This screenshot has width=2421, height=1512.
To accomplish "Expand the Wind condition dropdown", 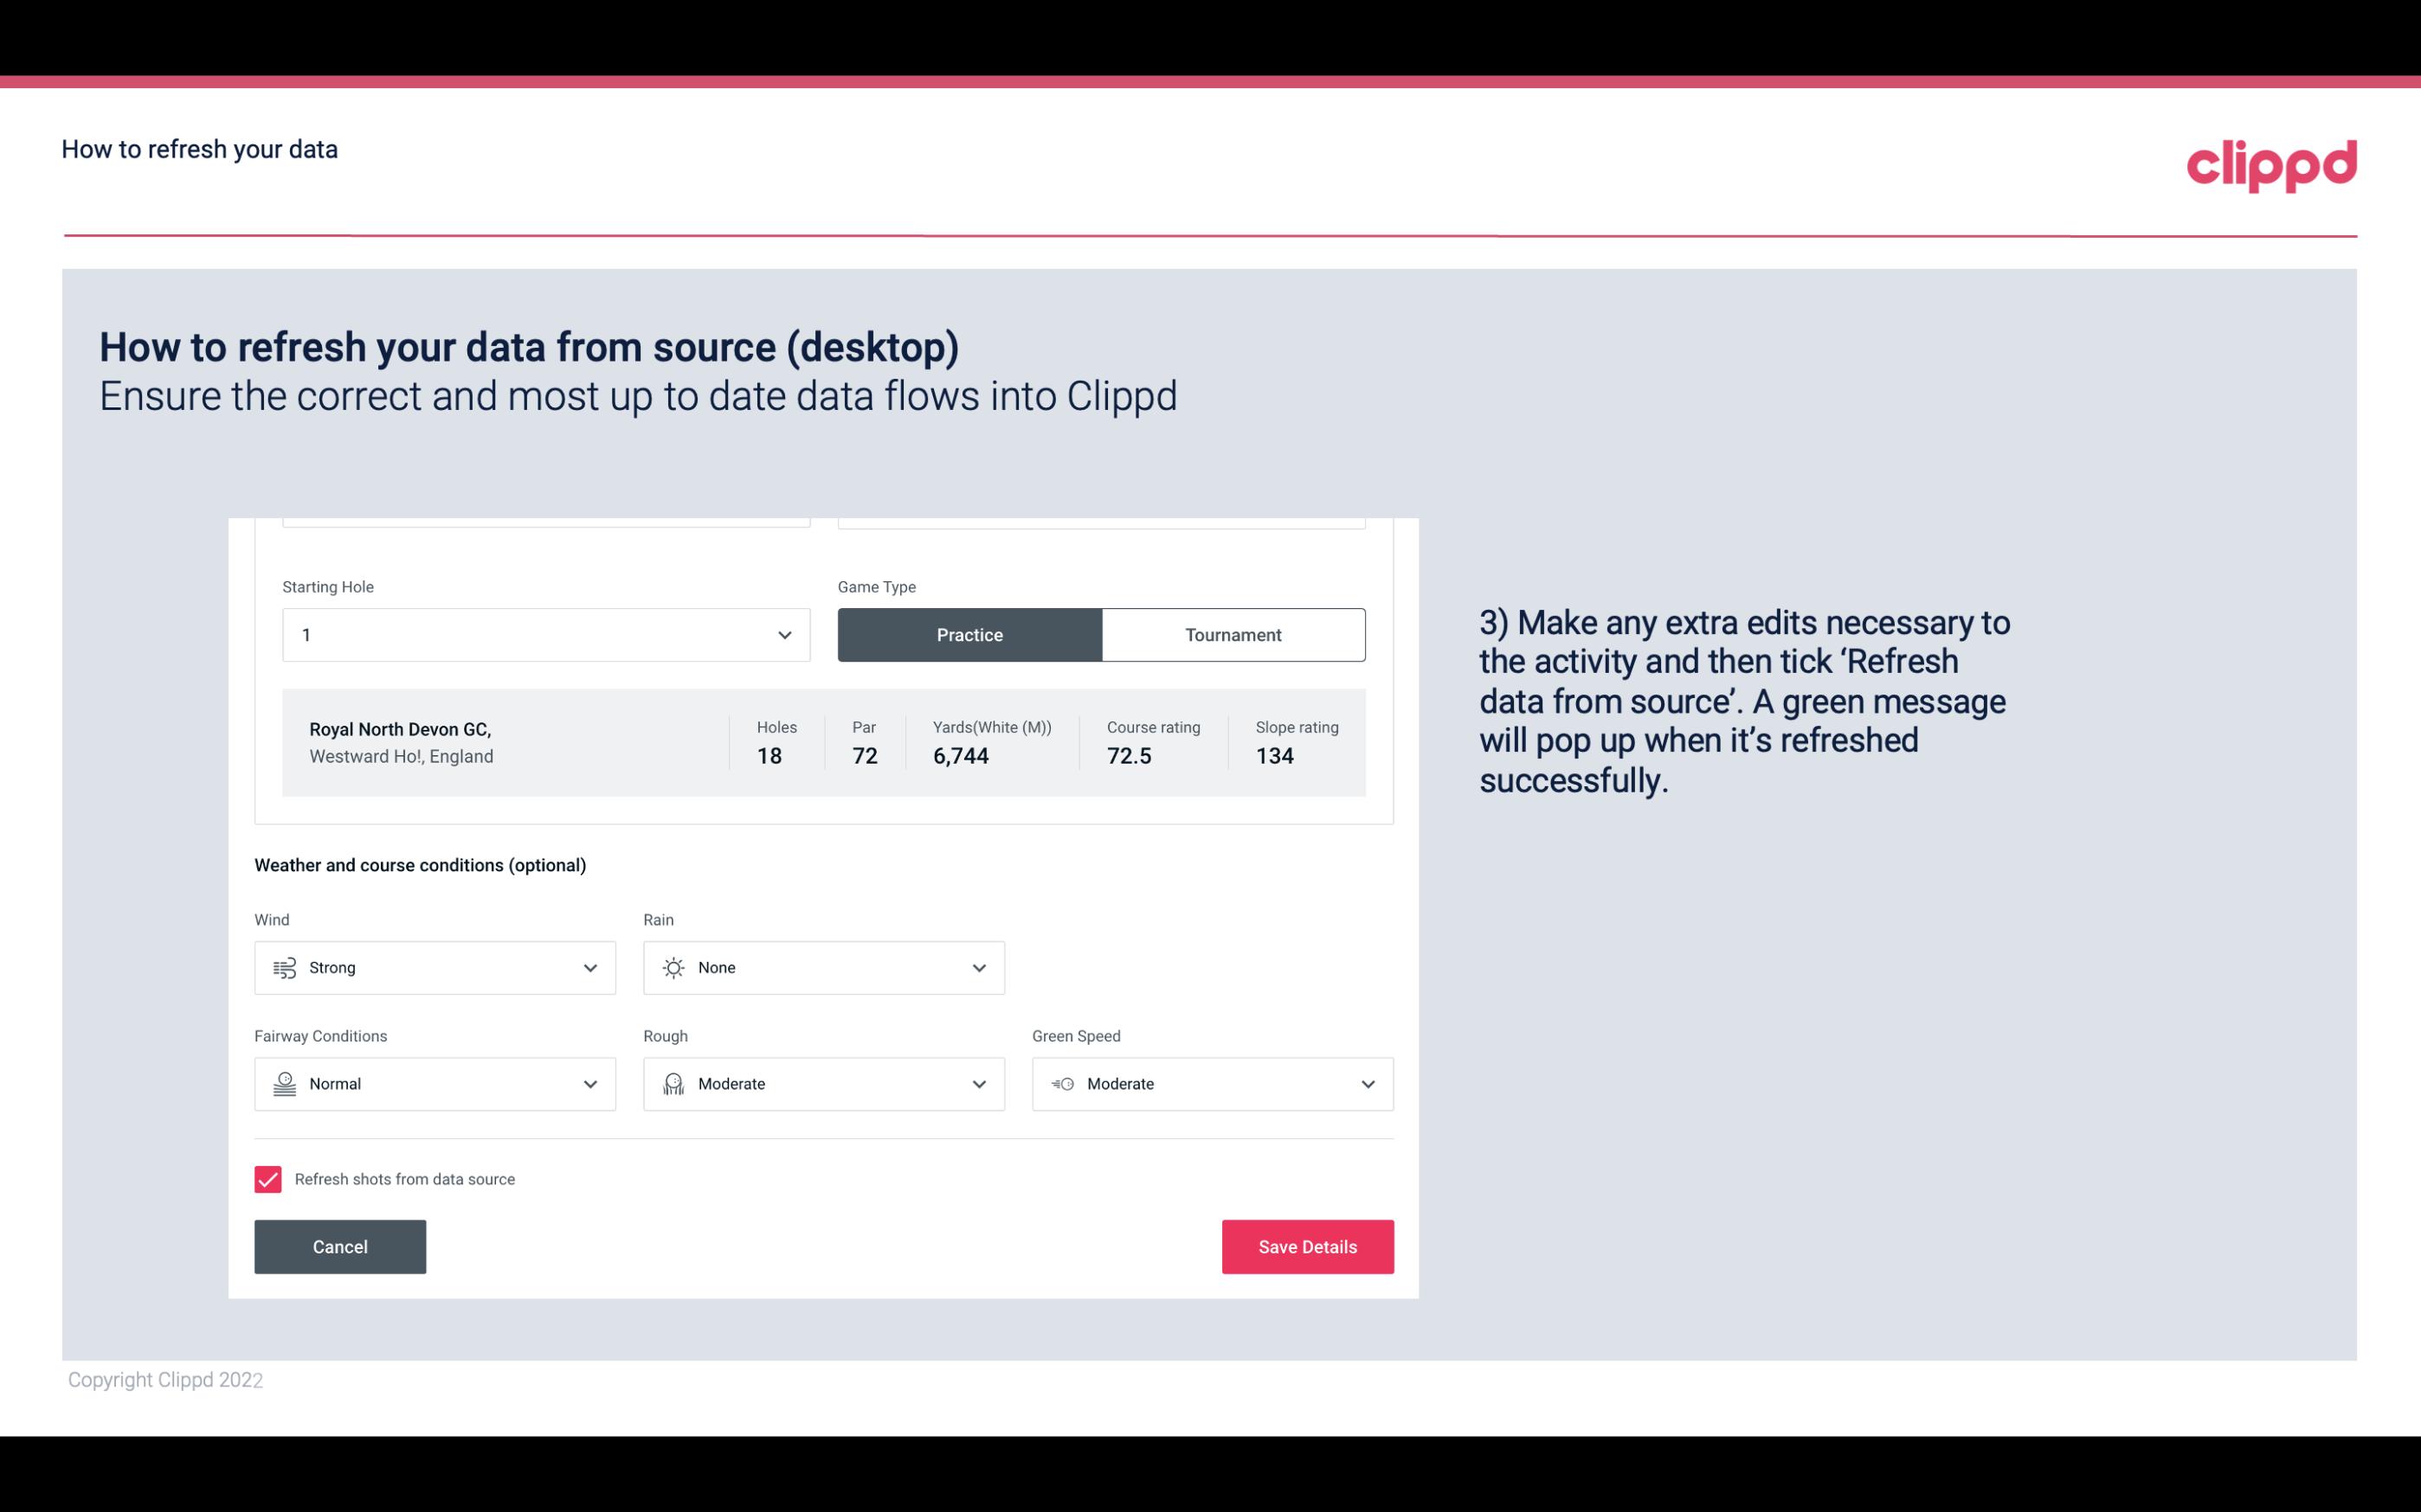I will tap(589, 967).
